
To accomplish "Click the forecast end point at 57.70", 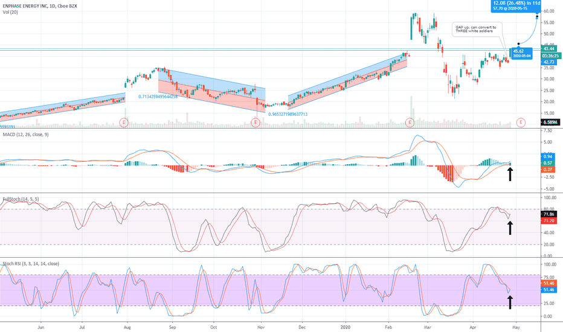I will click(537, 16).
